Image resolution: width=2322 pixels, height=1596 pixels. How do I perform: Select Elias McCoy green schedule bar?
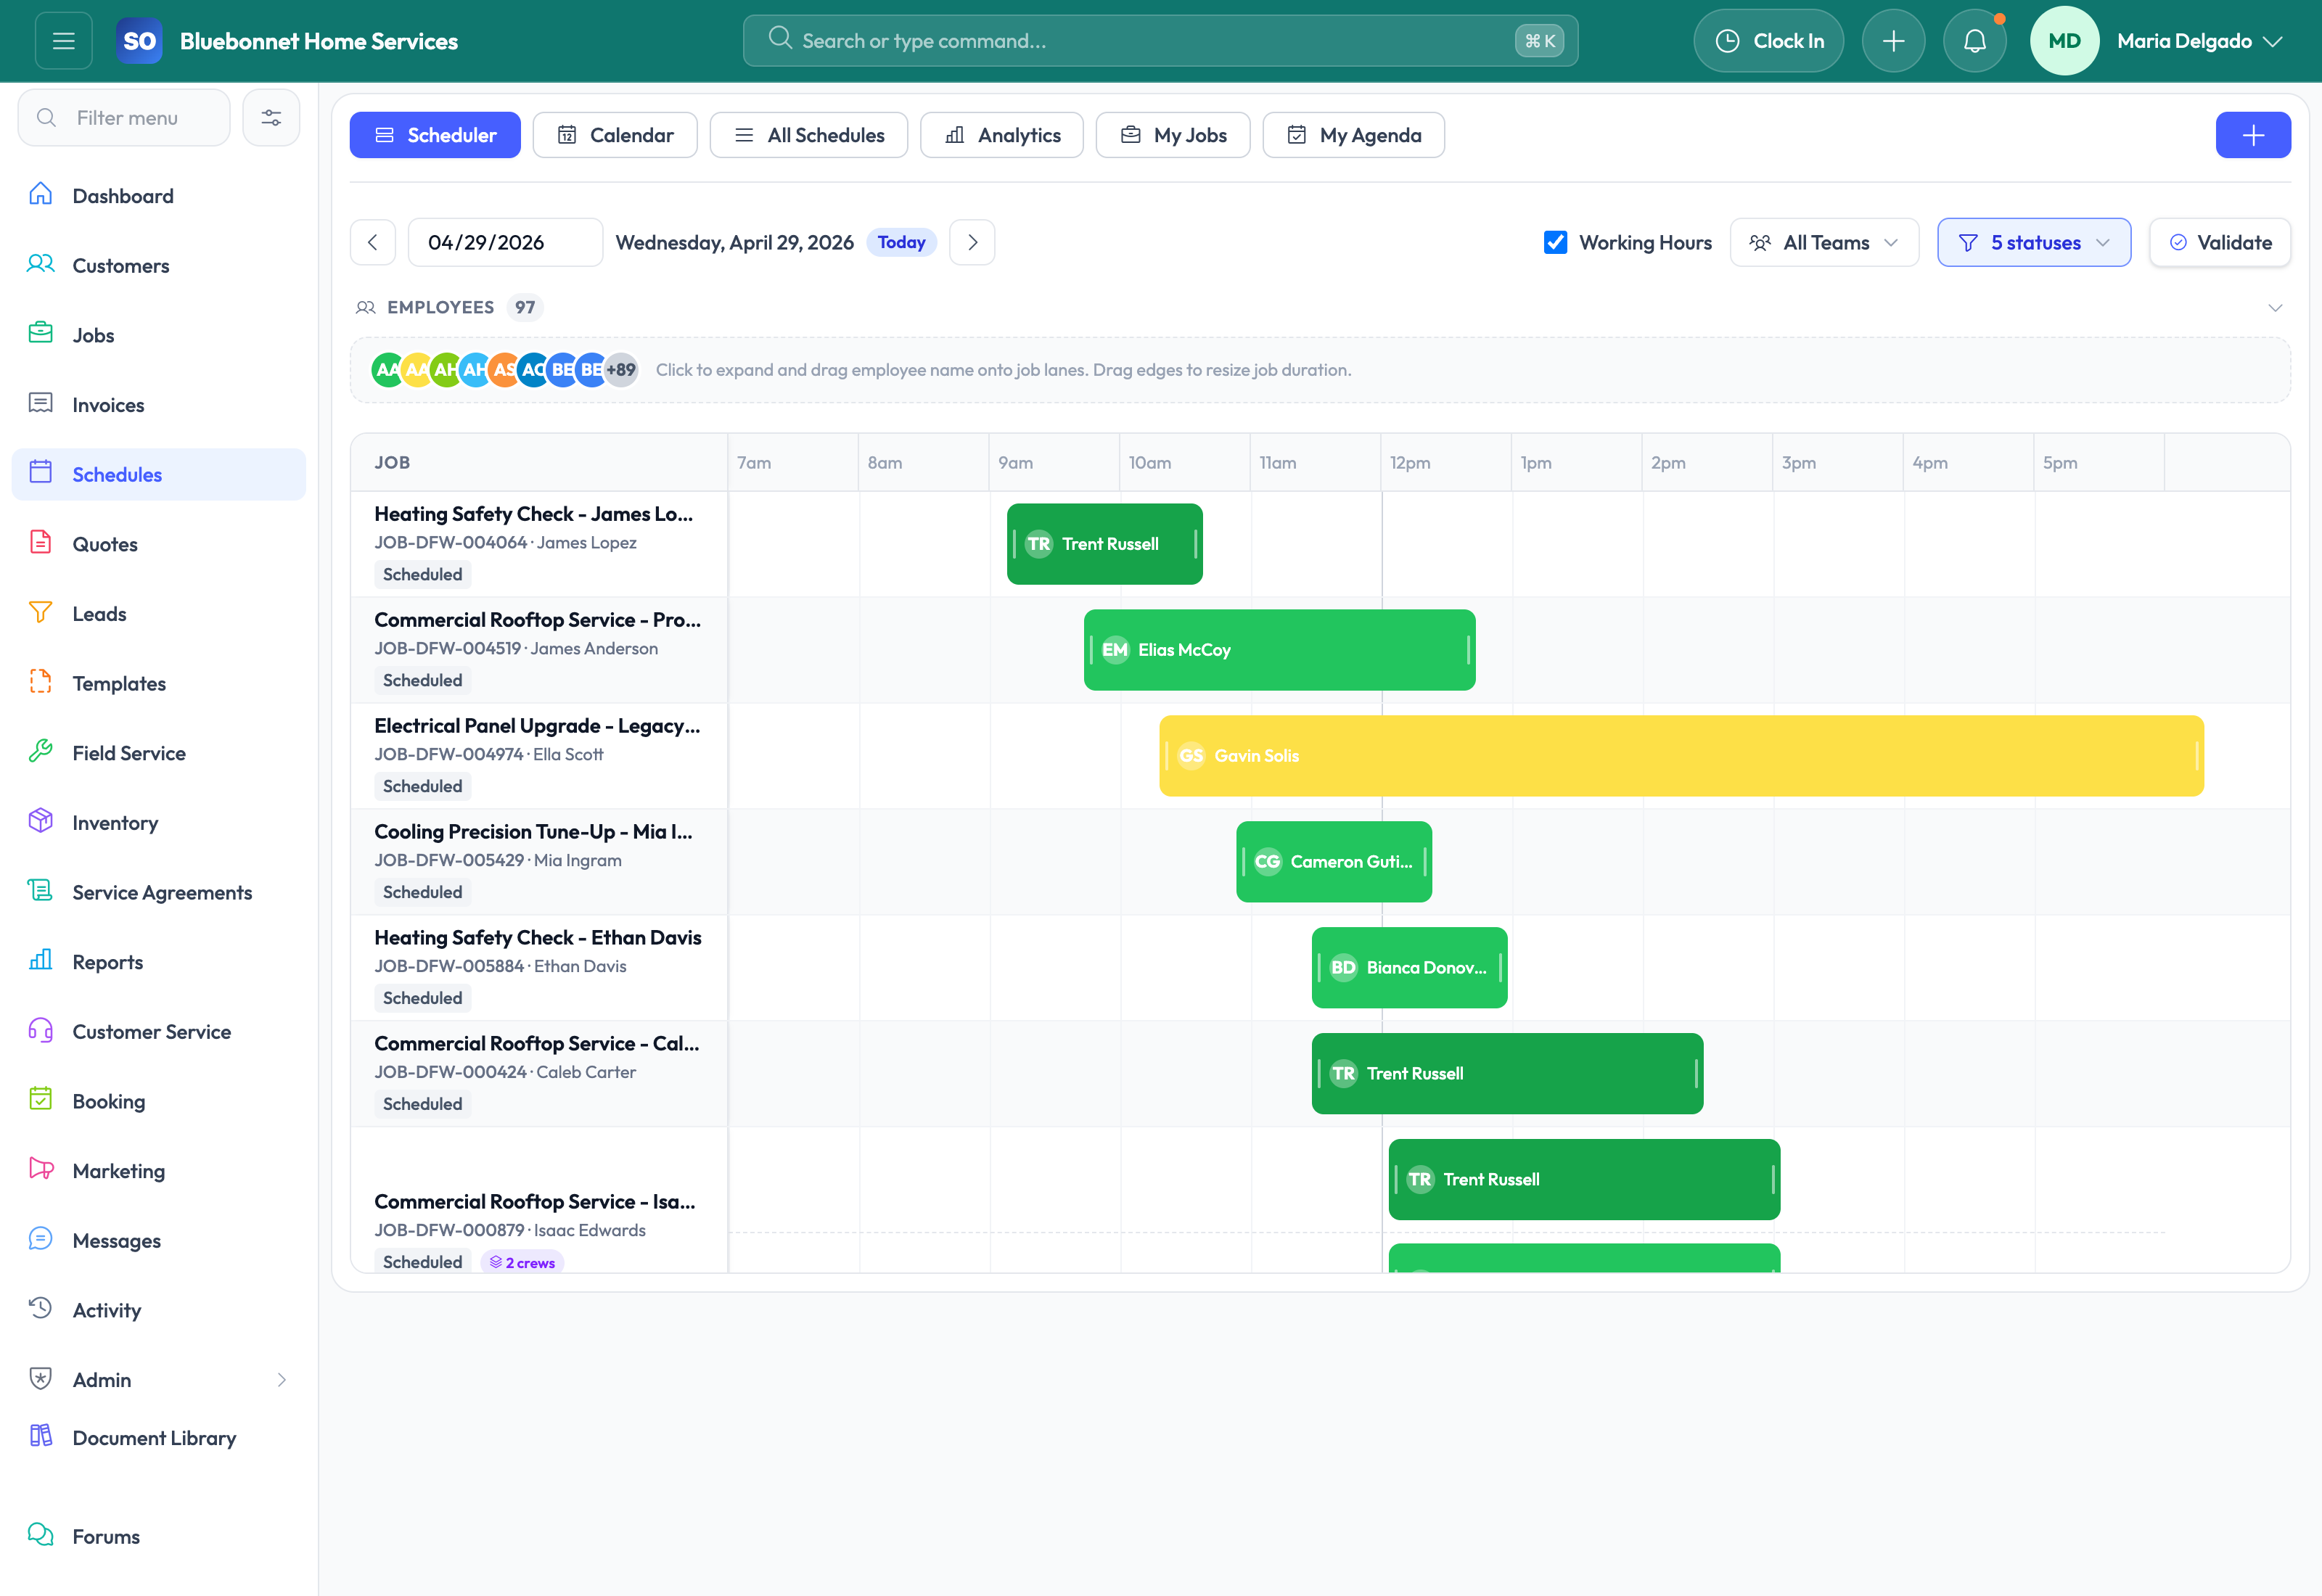1279,650
